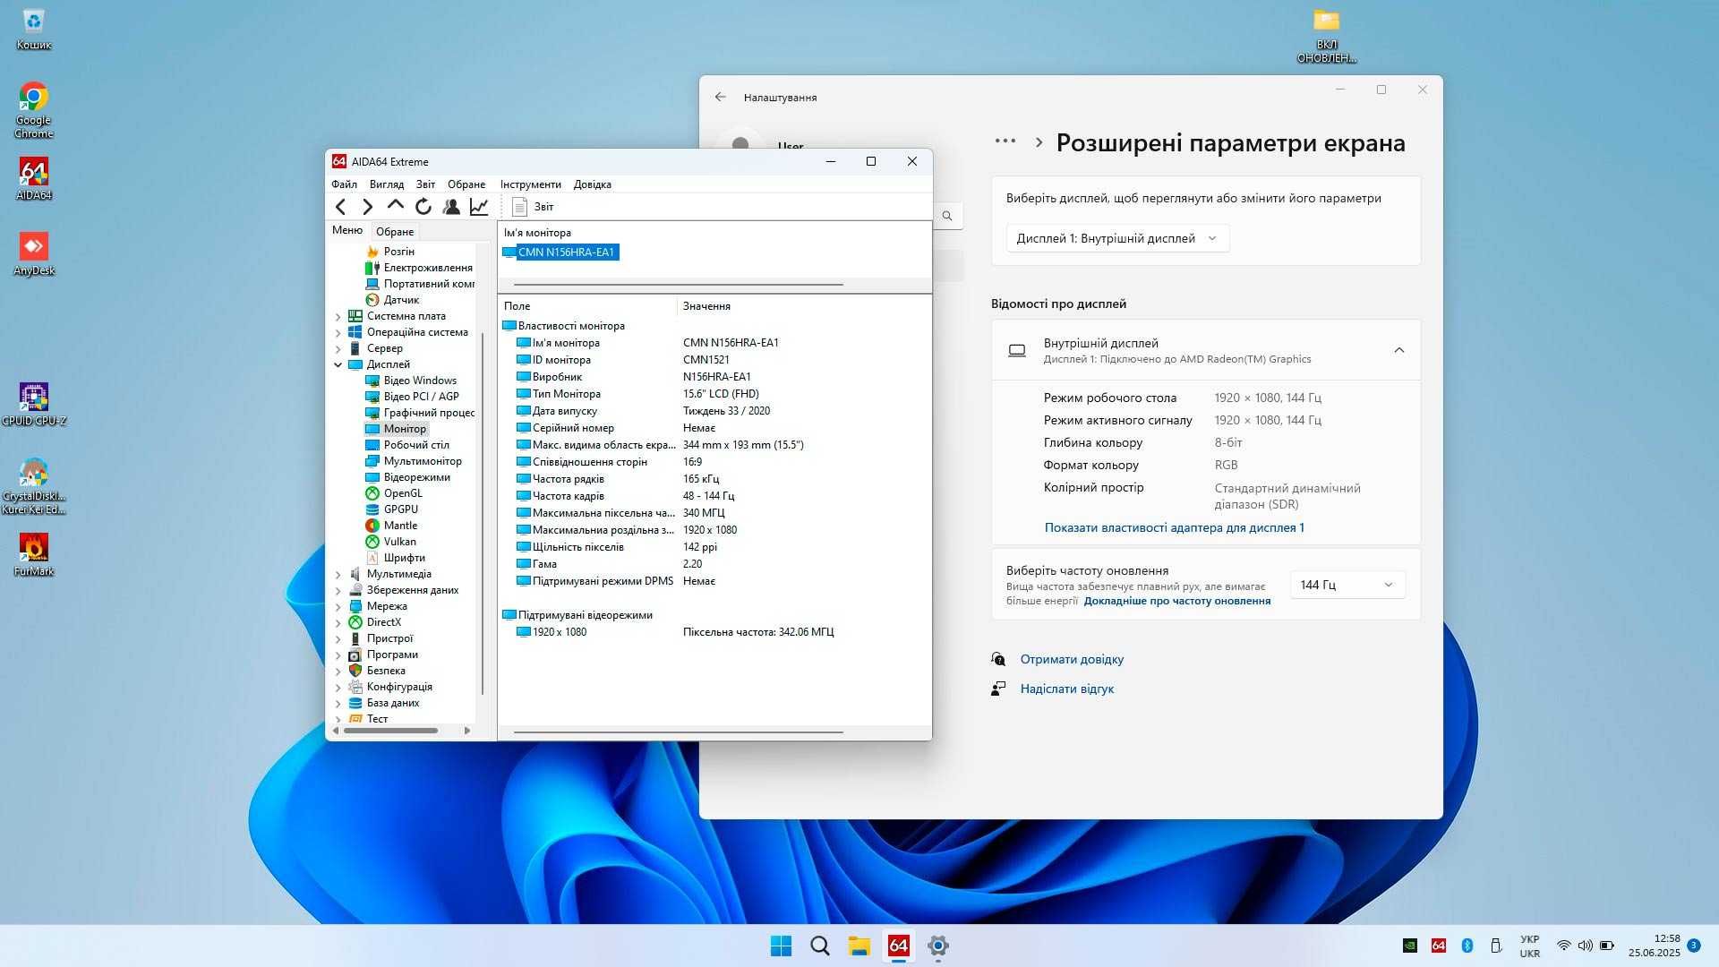Click the Settings search icon
Viewport: 1719px width, 967px height.
coord(947,216)
